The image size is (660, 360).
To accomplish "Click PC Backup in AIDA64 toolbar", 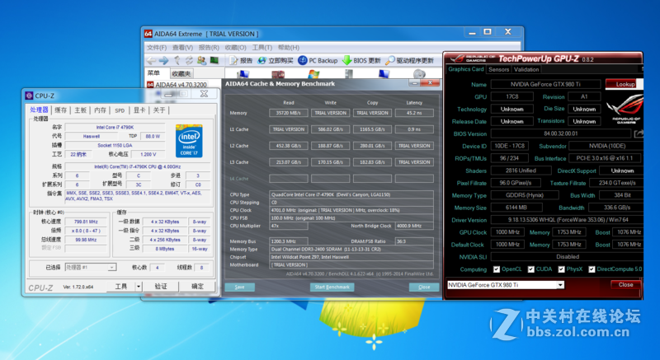I will 318,60.
